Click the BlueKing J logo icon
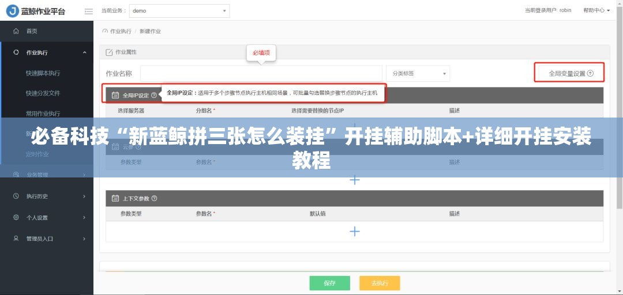The width and height of the screenshot is (623, 295). coord(12,11)
